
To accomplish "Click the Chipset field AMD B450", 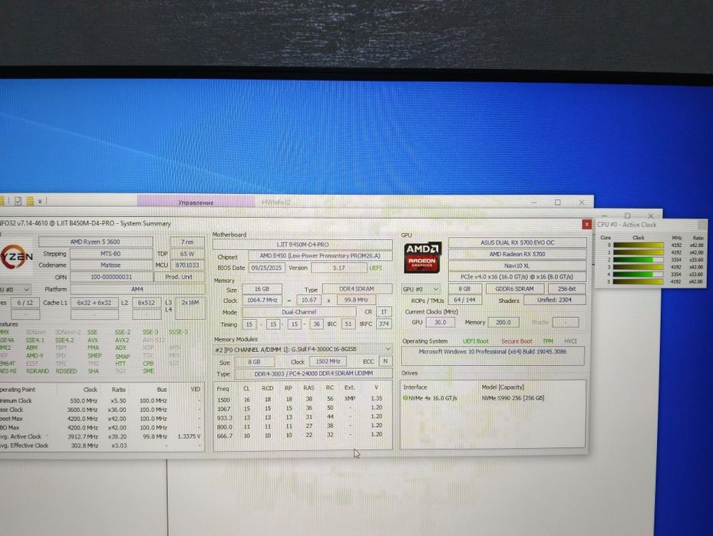I will point(320,256).
